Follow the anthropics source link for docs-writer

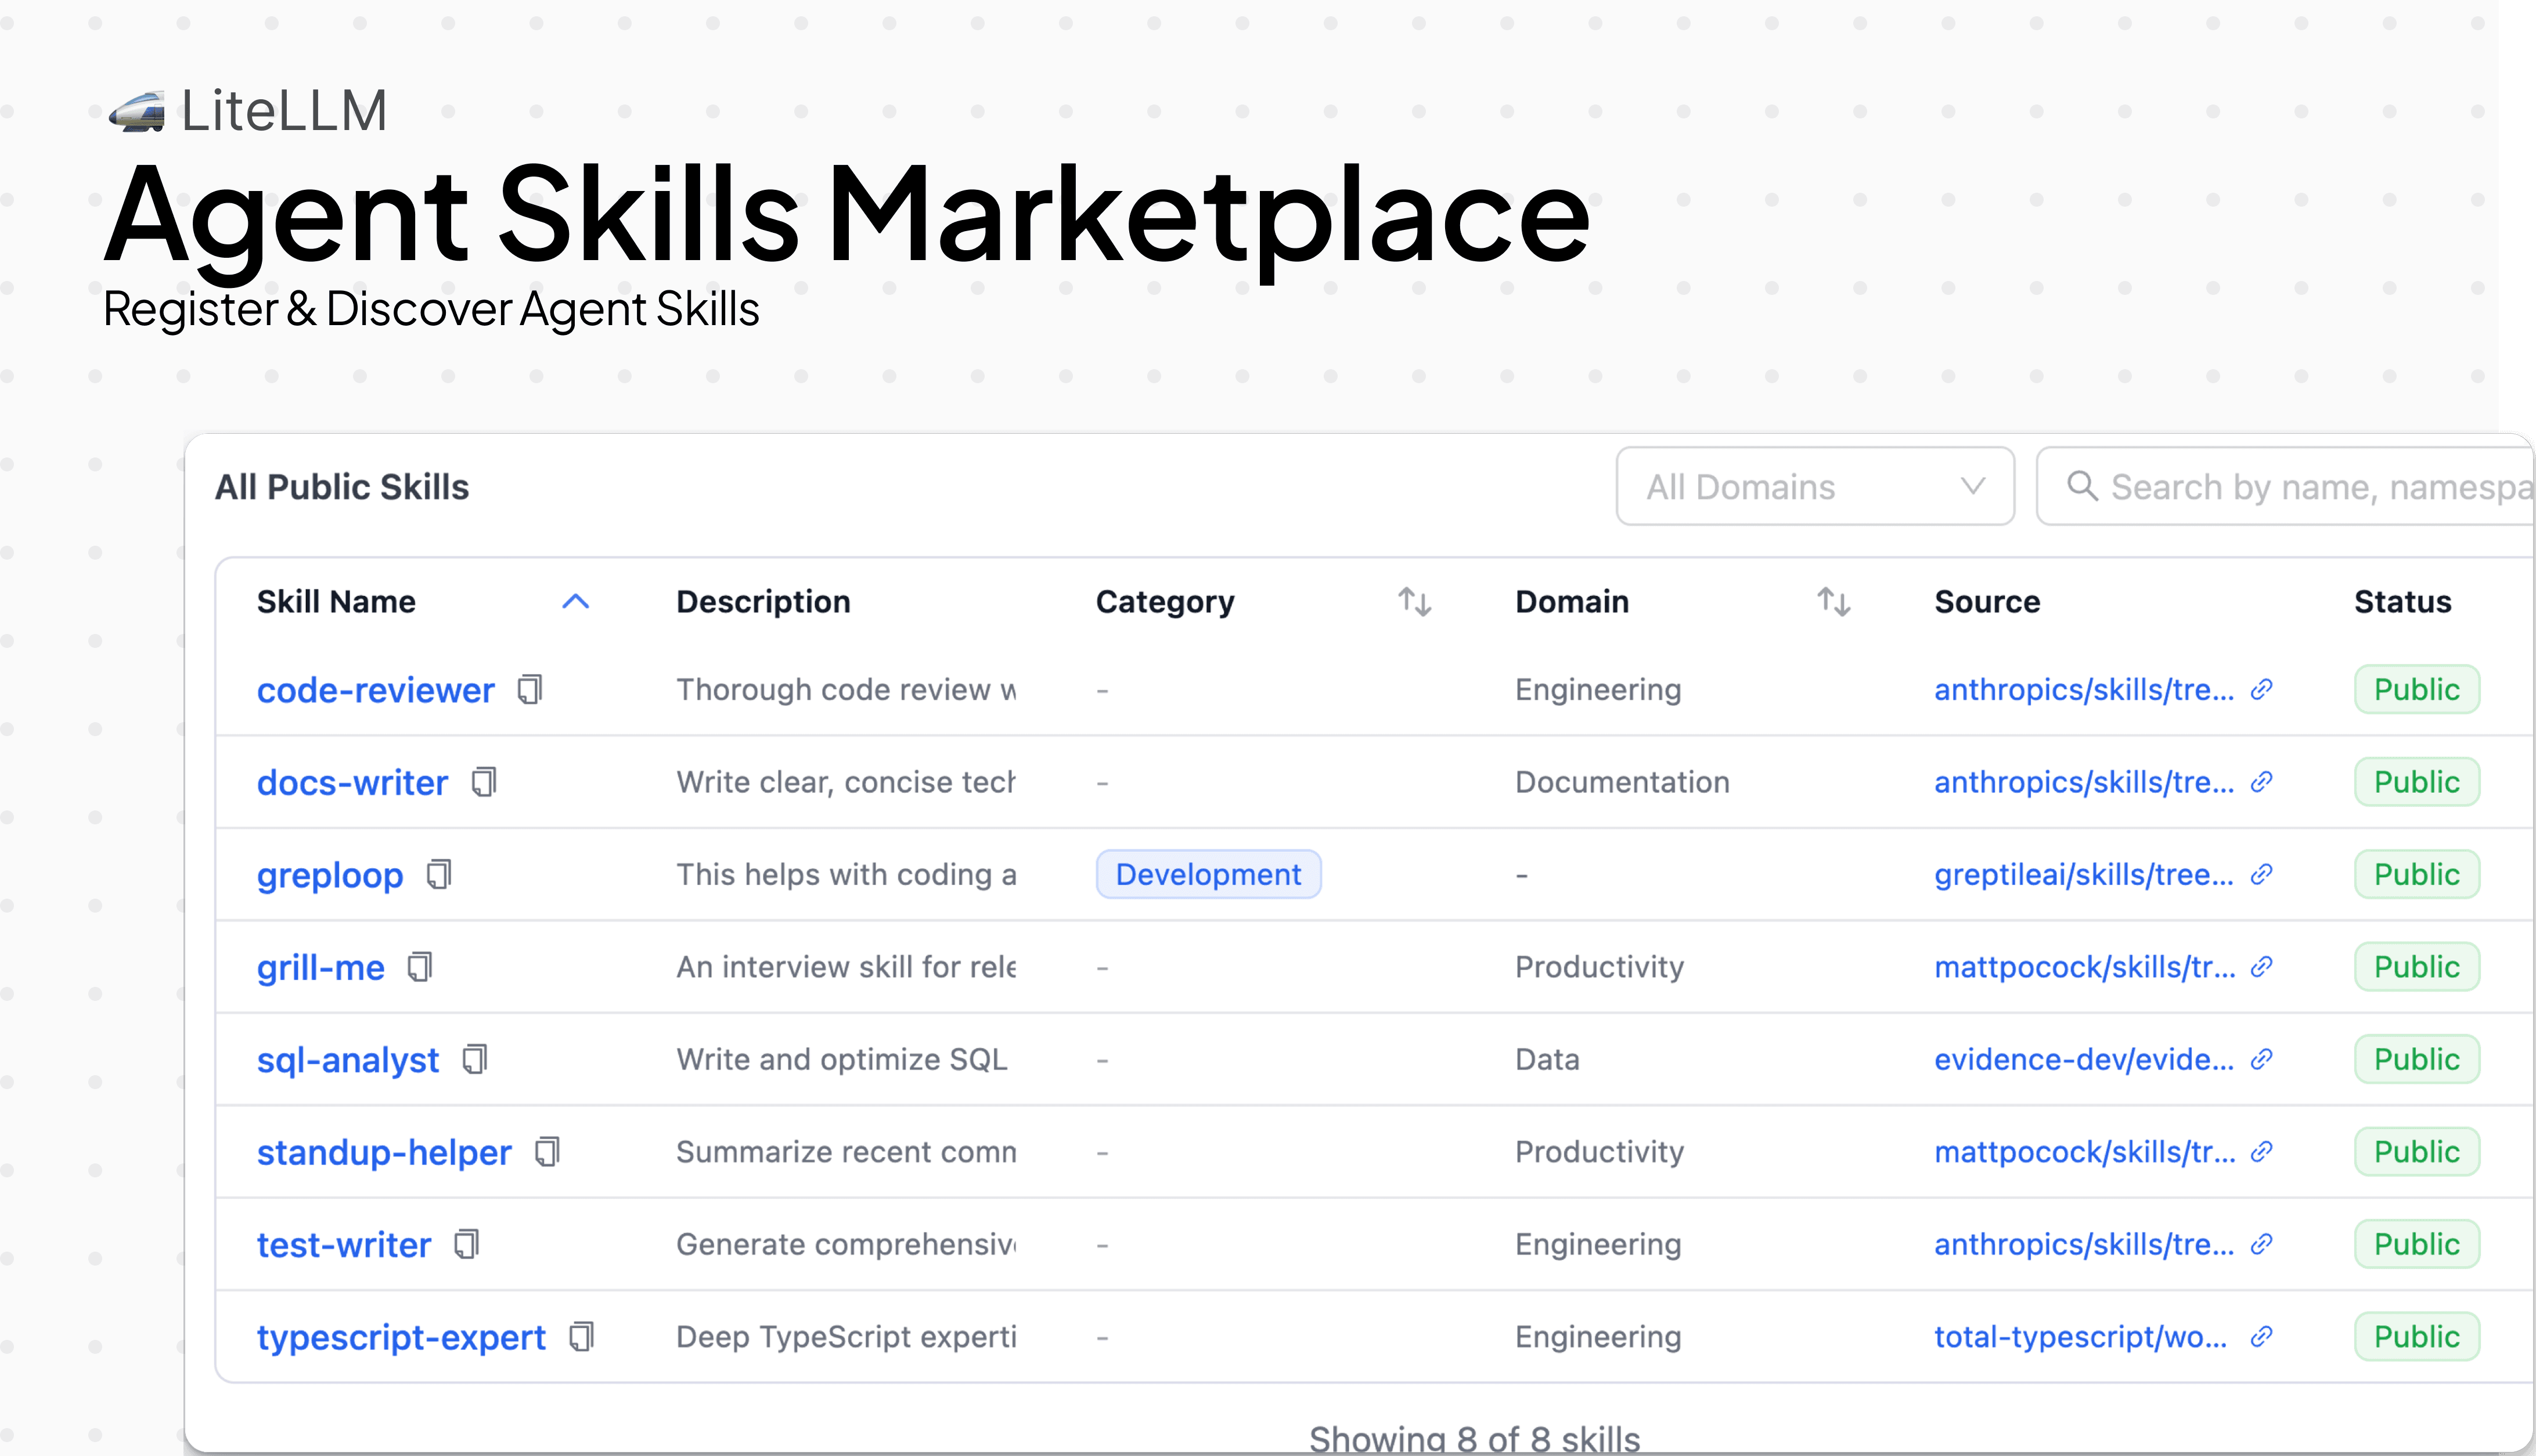coord(2084,782)
